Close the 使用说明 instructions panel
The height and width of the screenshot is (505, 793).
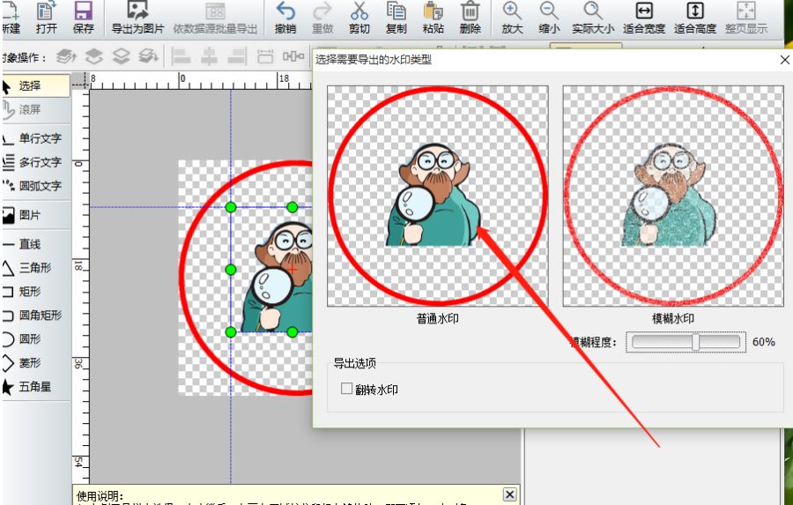coord(510,494)
